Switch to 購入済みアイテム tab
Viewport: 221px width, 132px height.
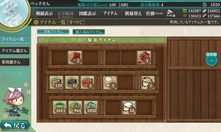pos(89,32)
